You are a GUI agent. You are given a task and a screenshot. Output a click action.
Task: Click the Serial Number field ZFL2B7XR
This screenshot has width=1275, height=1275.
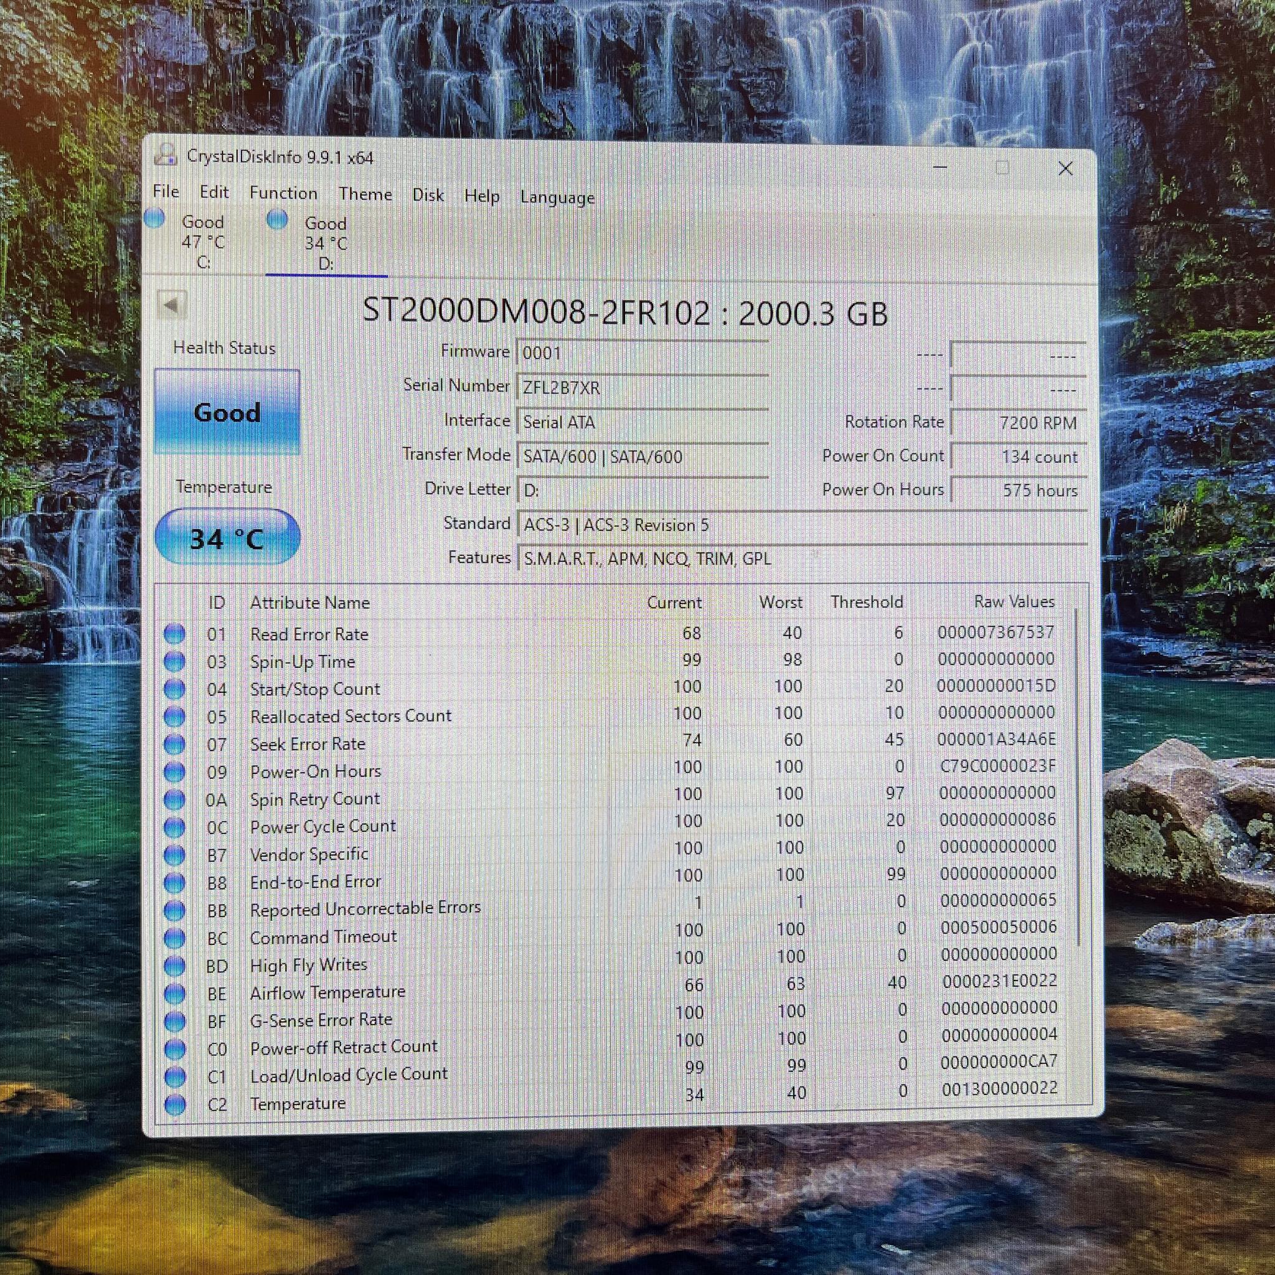click(x=642, y=387)
